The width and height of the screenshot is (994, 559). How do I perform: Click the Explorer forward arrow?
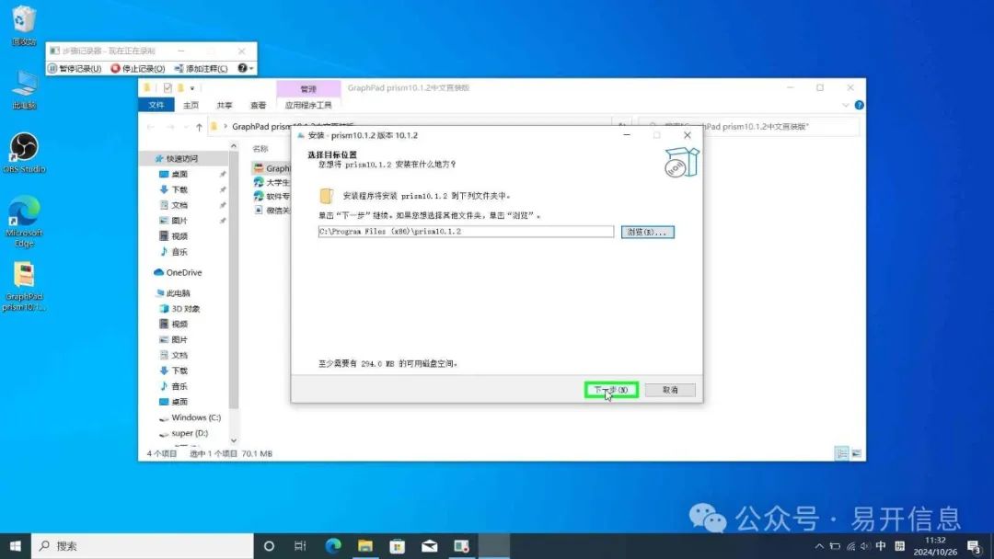(x=170, y=127)
